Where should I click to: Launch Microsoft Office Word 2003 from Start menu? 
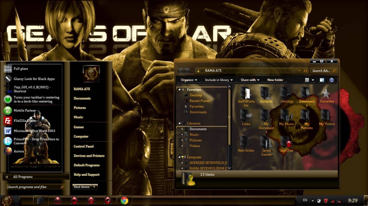[x=29, y=131]
